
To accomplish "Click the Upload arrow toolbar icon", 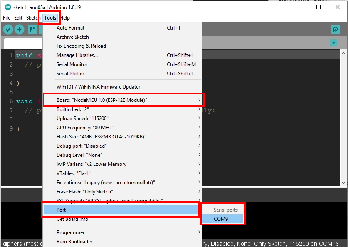I will [19, 29].
